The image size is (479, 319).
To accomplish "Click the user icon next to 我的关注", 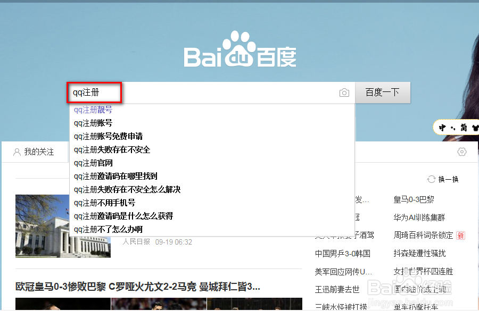I will click(17, 152).
